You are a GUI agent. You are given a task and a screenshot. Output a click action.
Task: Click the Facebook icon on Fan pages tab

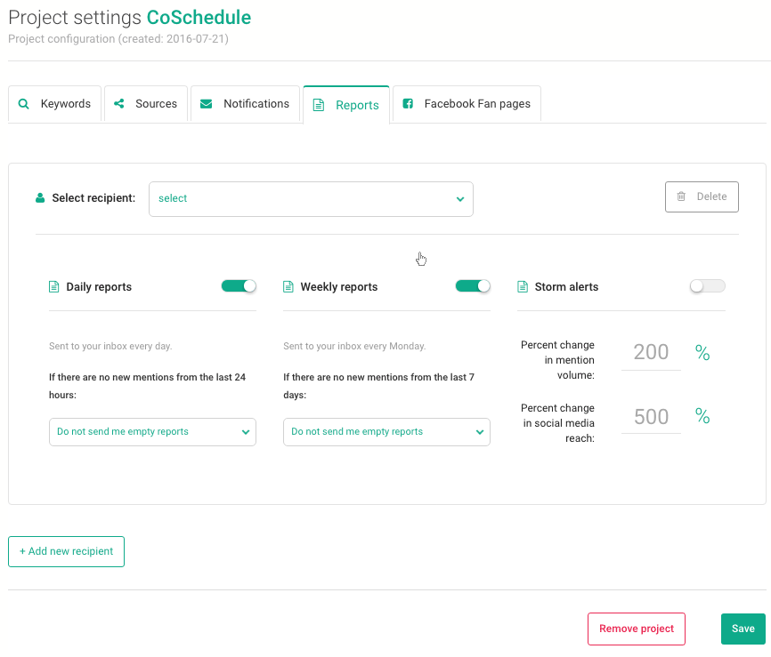pos(408,104)
